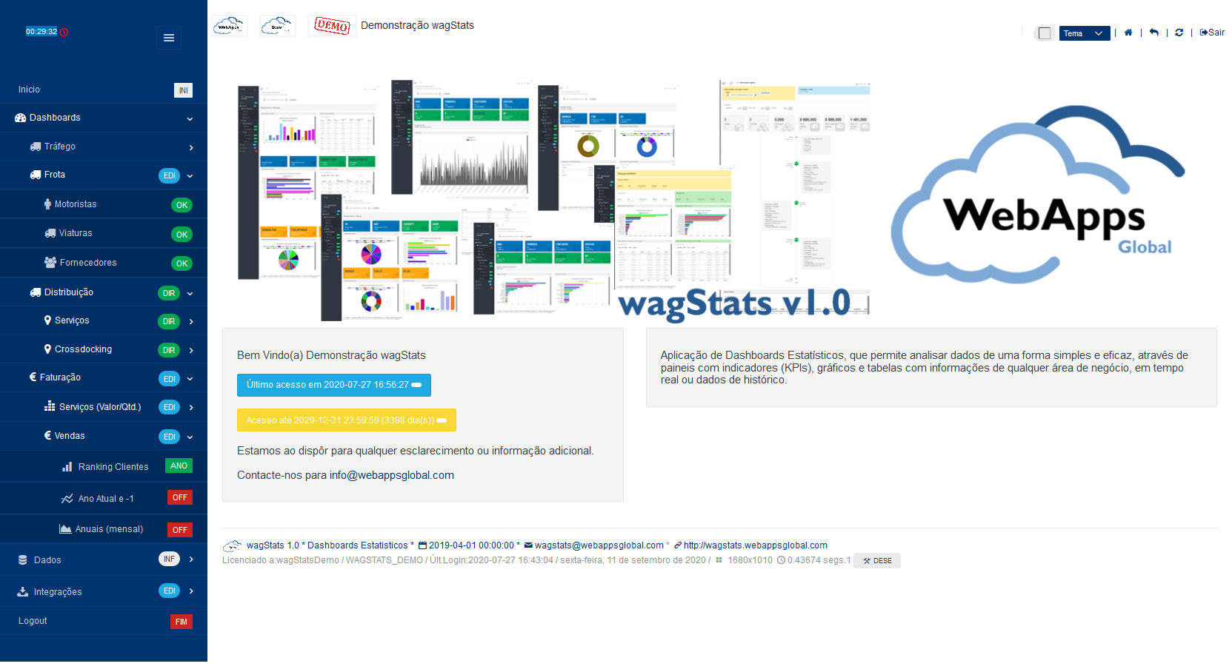Click the Fornecedores people icon

pyautogui.click(x=50, y=263)
